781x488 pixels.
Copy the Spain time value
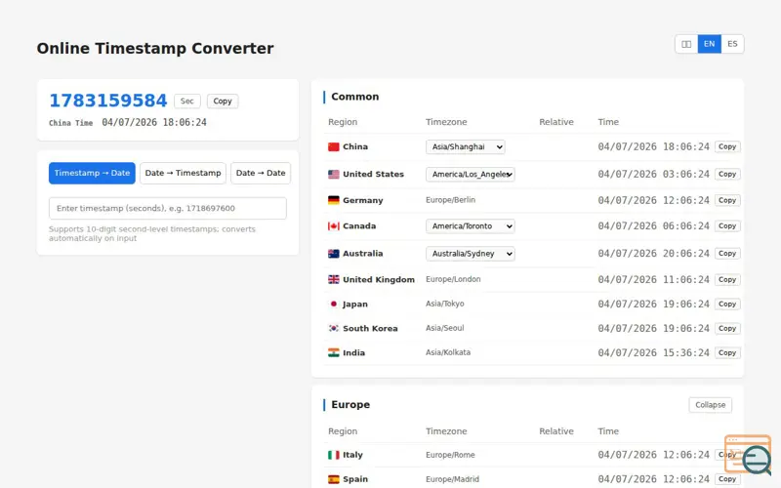pyautogui.click(x=727, y=479)
